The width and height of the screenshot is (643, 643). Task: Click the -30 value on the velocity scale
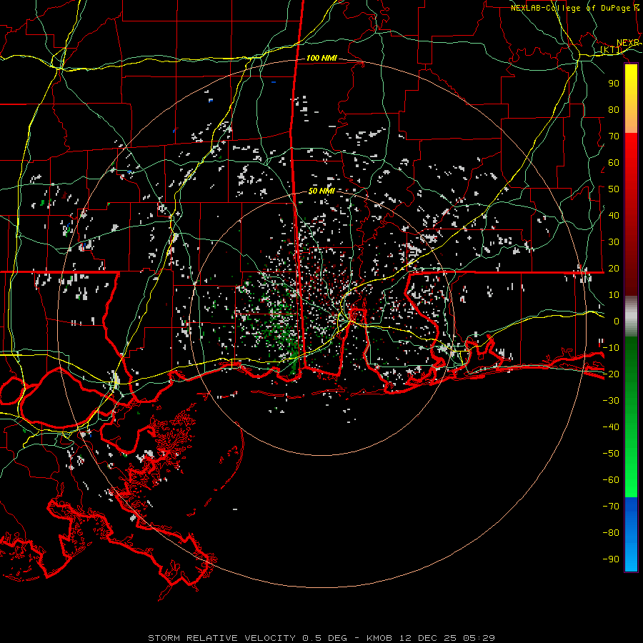click(x=611, y=401)
